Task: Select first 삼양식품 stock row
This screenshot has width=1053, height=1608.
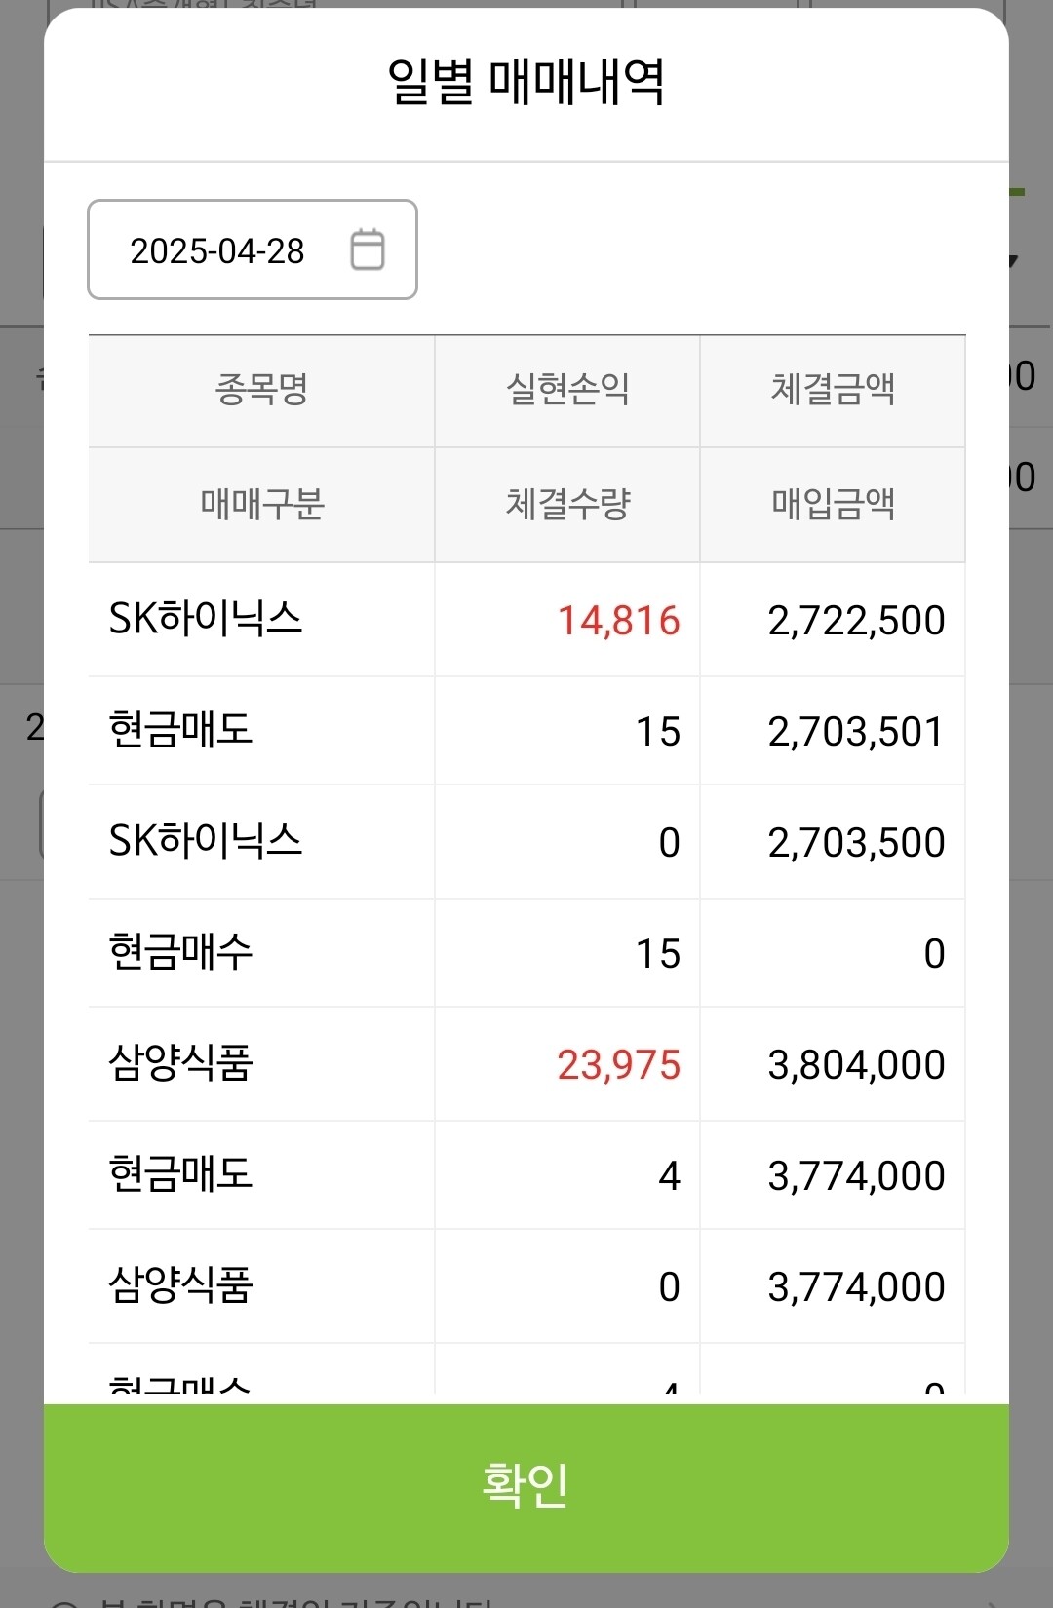Action: [x=181, y=1064]
